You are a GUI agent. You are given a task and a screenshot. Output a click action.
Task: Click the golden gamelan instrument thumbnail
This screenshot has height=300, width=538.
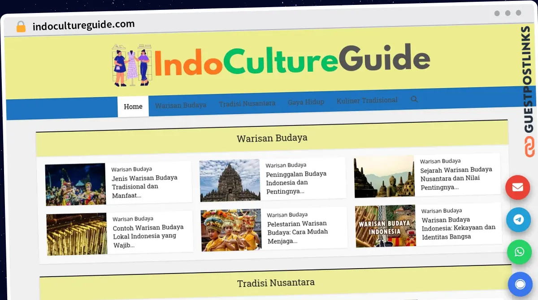(x=77, y=234)
